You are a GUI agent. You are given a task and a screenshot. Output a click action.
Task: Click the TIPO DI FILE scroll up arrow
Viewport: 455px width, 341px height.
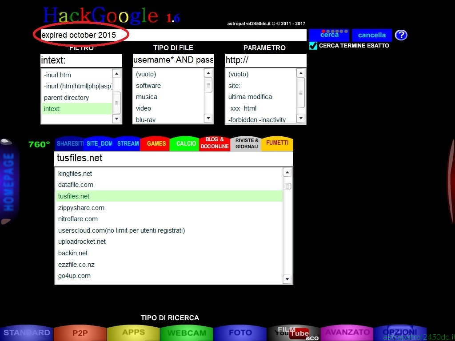208,73
